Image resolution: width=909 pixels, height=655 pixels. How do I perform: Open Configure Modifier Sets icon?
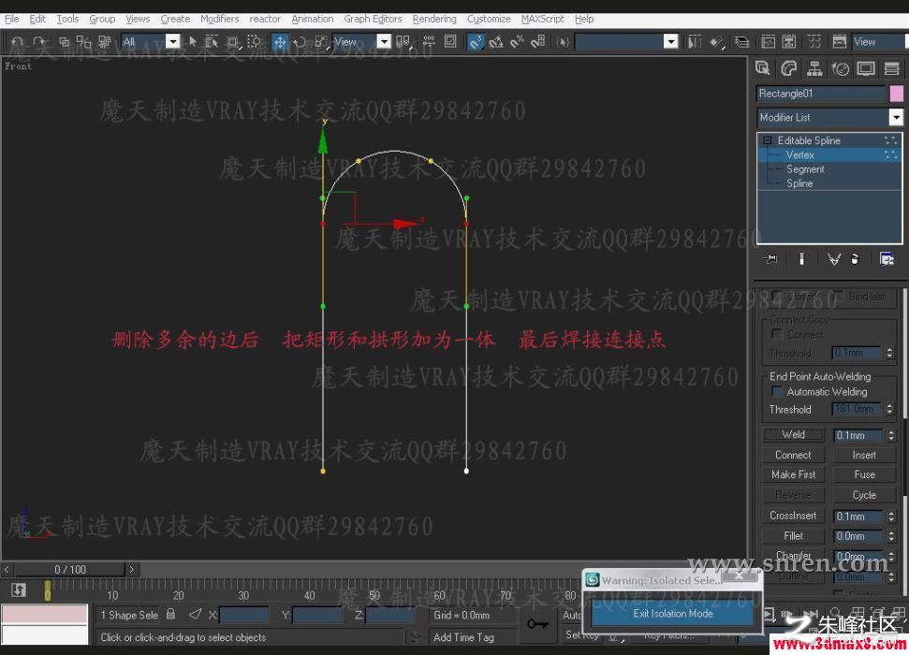click(887, 258)
